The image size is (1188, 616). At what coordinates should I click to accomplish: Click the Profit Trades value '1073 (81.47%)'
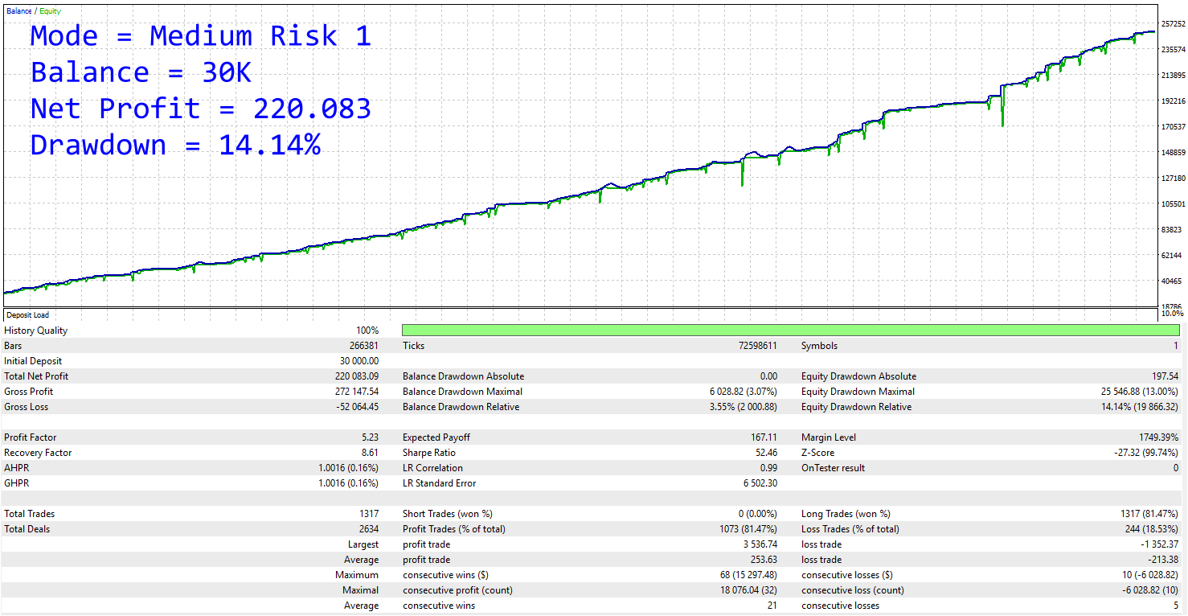pyautogui.click(x=748, y=529)
